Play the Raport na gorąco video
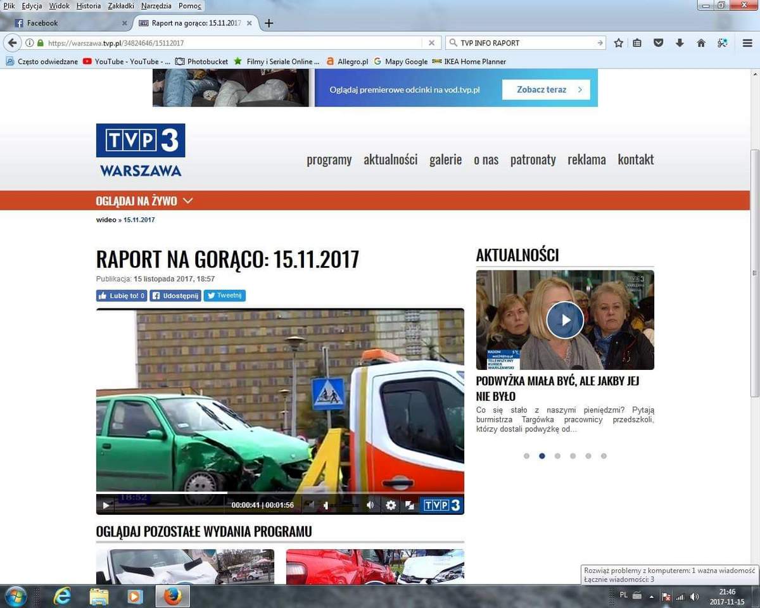 coord(106,505)
